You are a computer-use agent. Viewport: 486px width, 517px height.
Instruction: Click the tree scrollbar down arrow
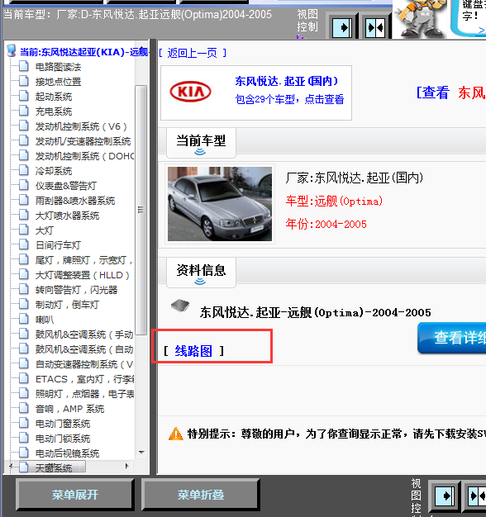[x=141, y=453]
